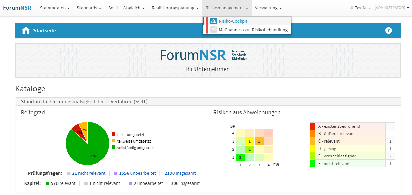Click risk matrix cell SP 3 EW 2
412x195 pixels.
(249, 141)
